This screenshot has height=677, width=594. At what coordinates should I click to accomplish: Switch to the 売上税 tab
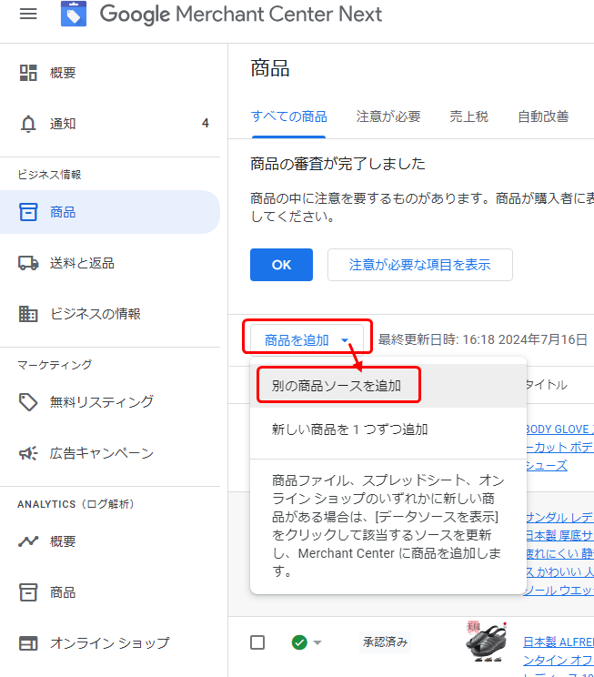tap(468, 116)
